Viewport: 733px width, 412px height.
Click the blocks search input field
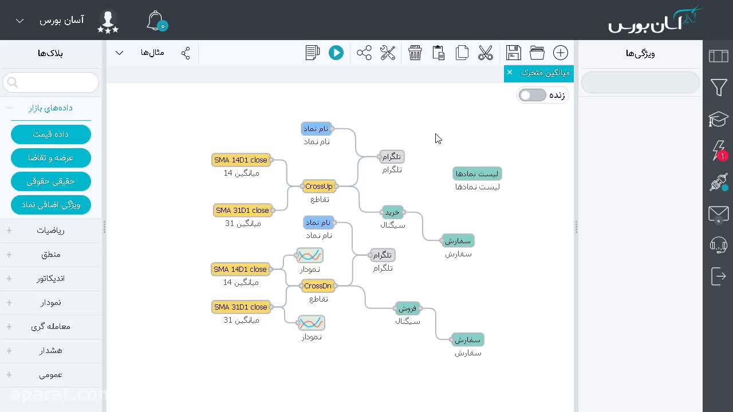tap(51, 82)
